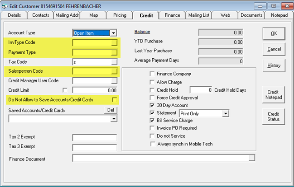294x187 pixels.
Task: Click the Average Payment Days value
Action: 221,61
